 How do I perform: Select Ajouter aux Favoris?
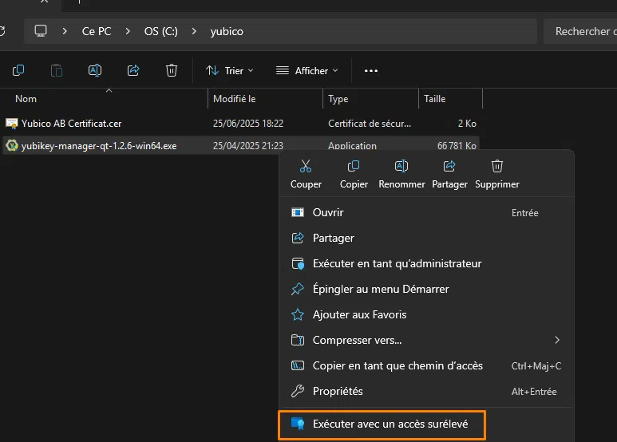coord(426,315)
